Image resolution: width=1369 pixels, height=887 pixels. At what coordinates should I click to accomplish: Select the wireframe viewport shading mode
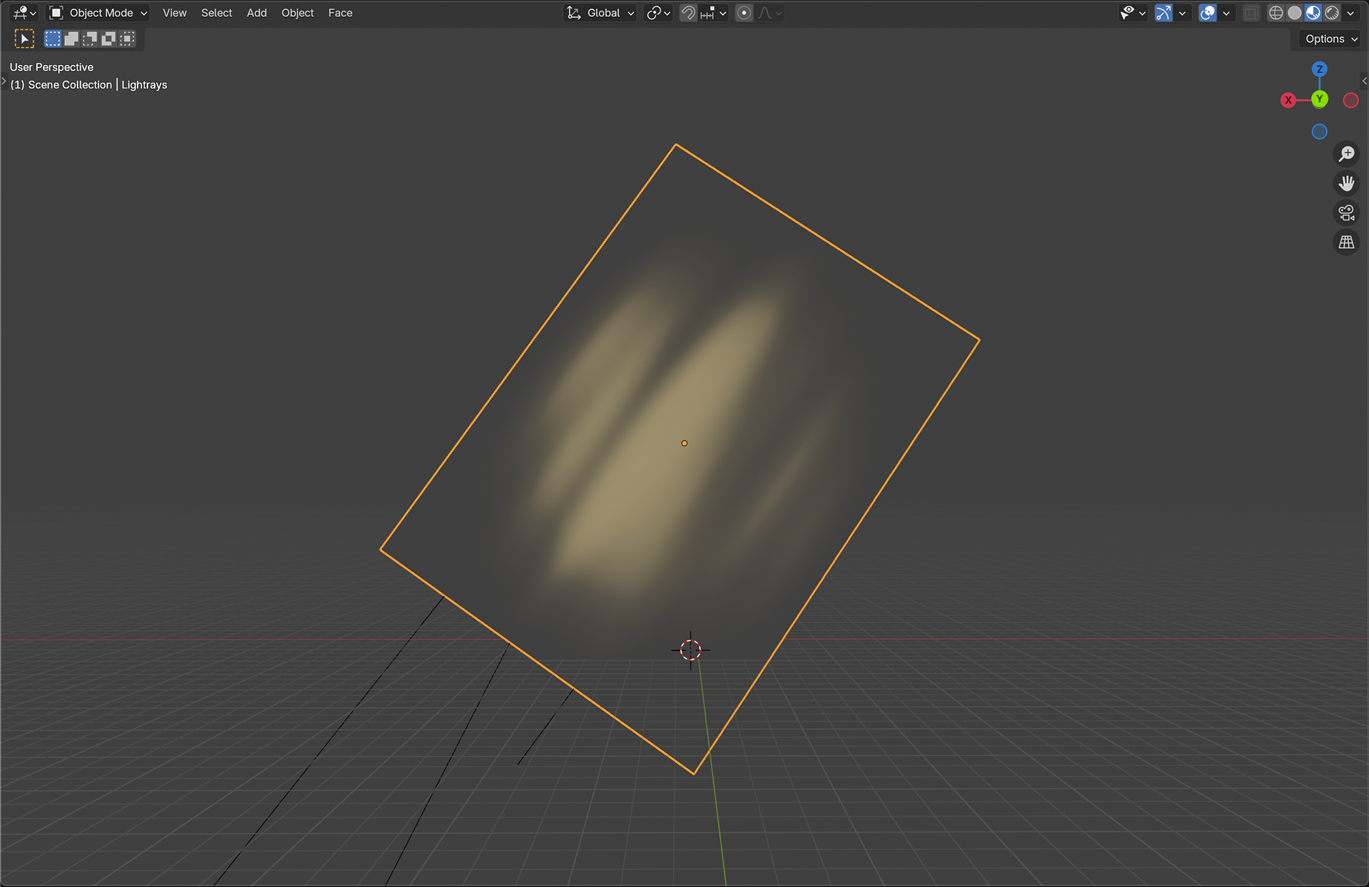(x=1276, y=13)
